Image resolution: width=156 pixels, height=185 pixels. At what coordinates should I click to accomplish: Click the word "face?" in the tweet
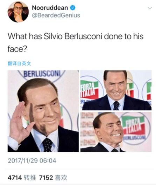(x=17, y=49)
